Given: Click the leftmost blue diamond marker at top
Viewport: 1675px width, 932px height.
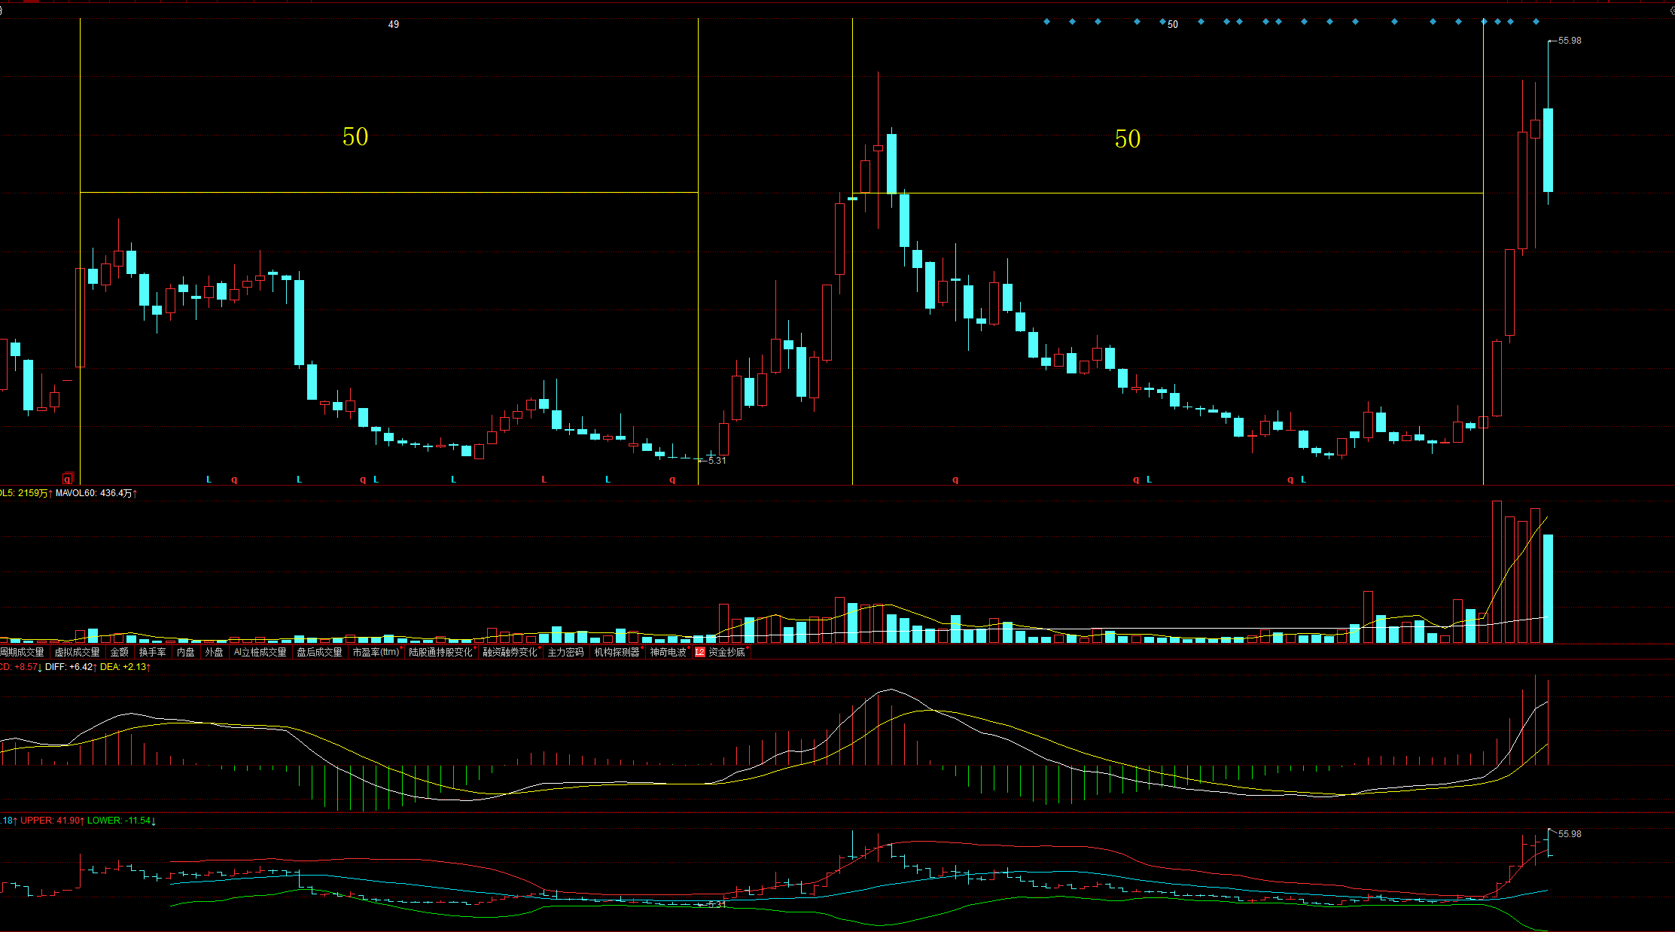Looking at the screenshot, I should click(x=1046, y=22).
